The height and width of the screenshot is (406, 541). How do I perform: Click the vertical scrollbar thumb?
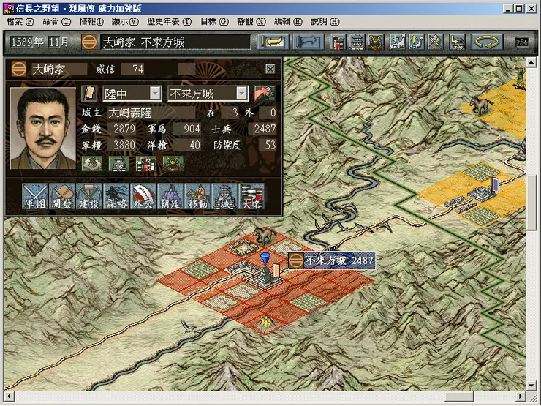click(531, 203)
